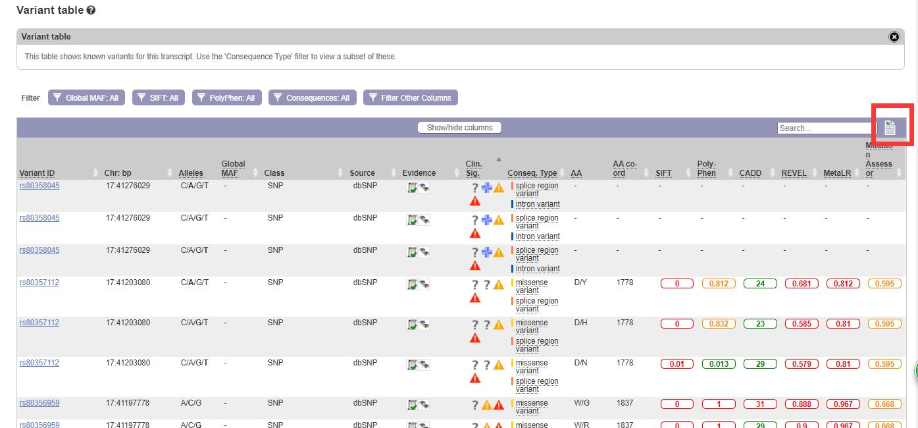Viewport: 918px width, 428px height.
Task: Open rs80357112 link in the D/H row
Action: [39, 323]
